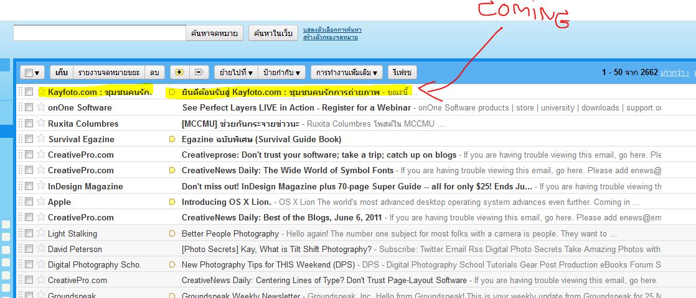The height and width of the screenshot is (298, 696).
Task: Click the เก็บ (Archive) button
Action: [x=62, y=72]
